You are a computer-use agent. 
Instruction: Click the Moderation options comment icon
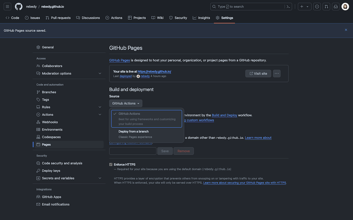[38, 73]
